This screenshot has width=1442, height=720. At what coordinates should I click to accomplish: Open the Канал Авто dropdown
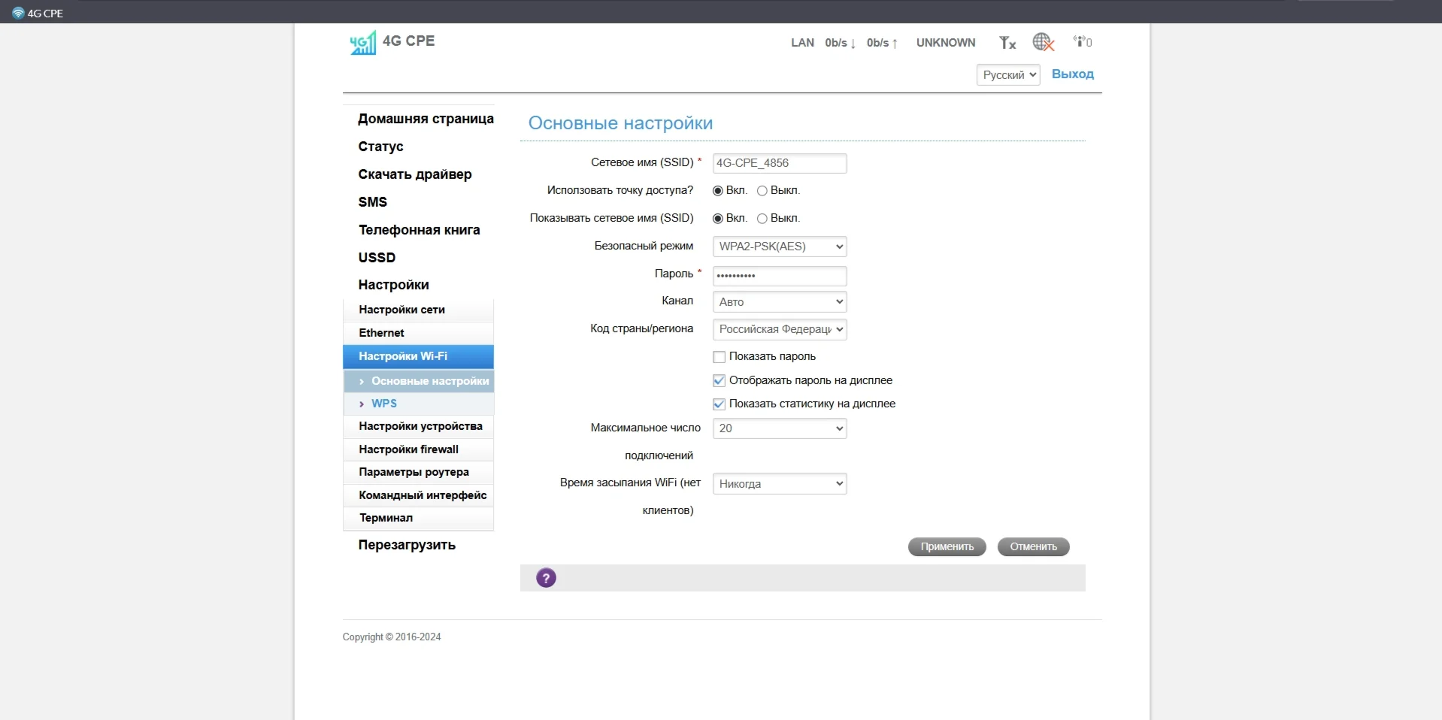(780, 302)
